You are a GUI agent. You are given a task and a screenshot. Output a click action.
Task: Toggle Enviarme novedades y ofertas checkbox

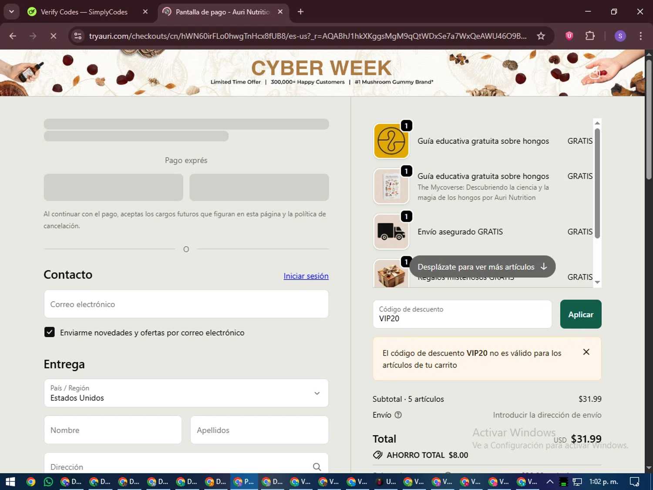pyautogui.click(x=50, y=332)
